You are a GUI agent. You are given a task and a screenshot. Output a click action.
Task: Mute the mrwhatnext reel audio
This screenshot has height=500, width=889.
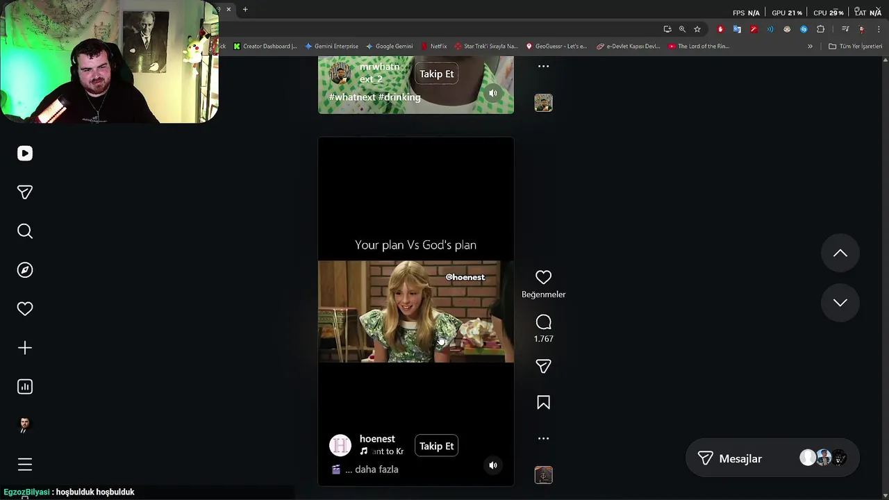493,93
